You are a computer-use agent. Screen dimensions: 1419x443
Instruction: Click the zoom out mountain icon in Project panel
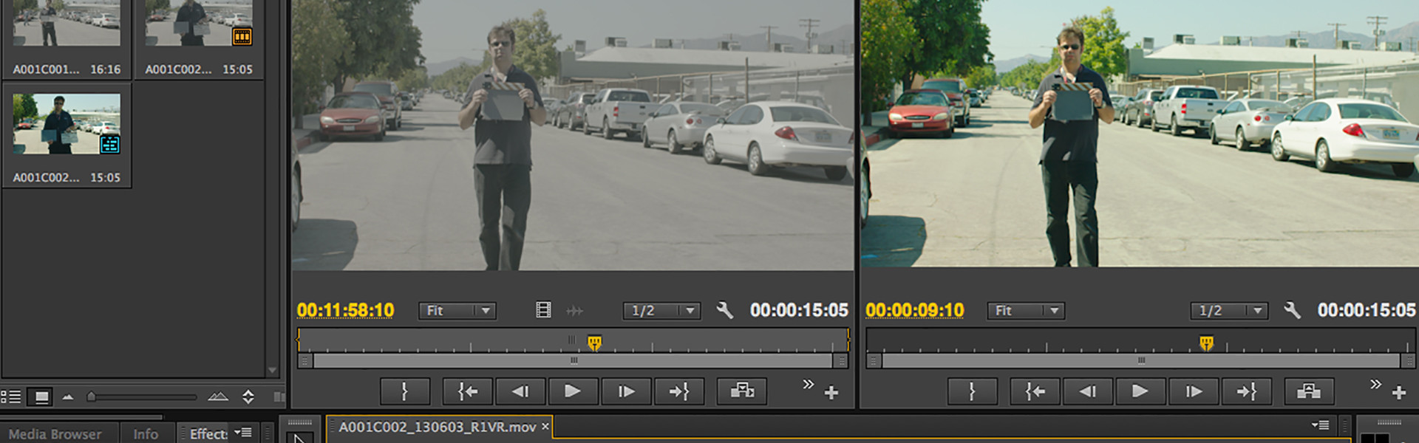pos(68,397)
